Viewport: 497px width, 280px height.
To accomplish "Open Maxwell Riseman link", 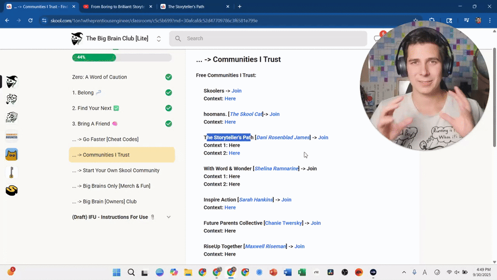I will [x=265, y=246].
